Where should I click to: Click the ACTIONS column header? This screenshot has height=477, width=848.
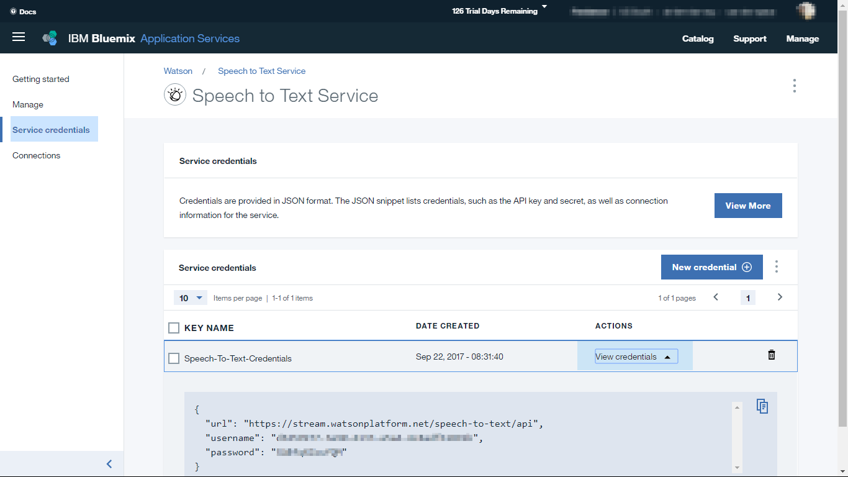pos(614,325)
